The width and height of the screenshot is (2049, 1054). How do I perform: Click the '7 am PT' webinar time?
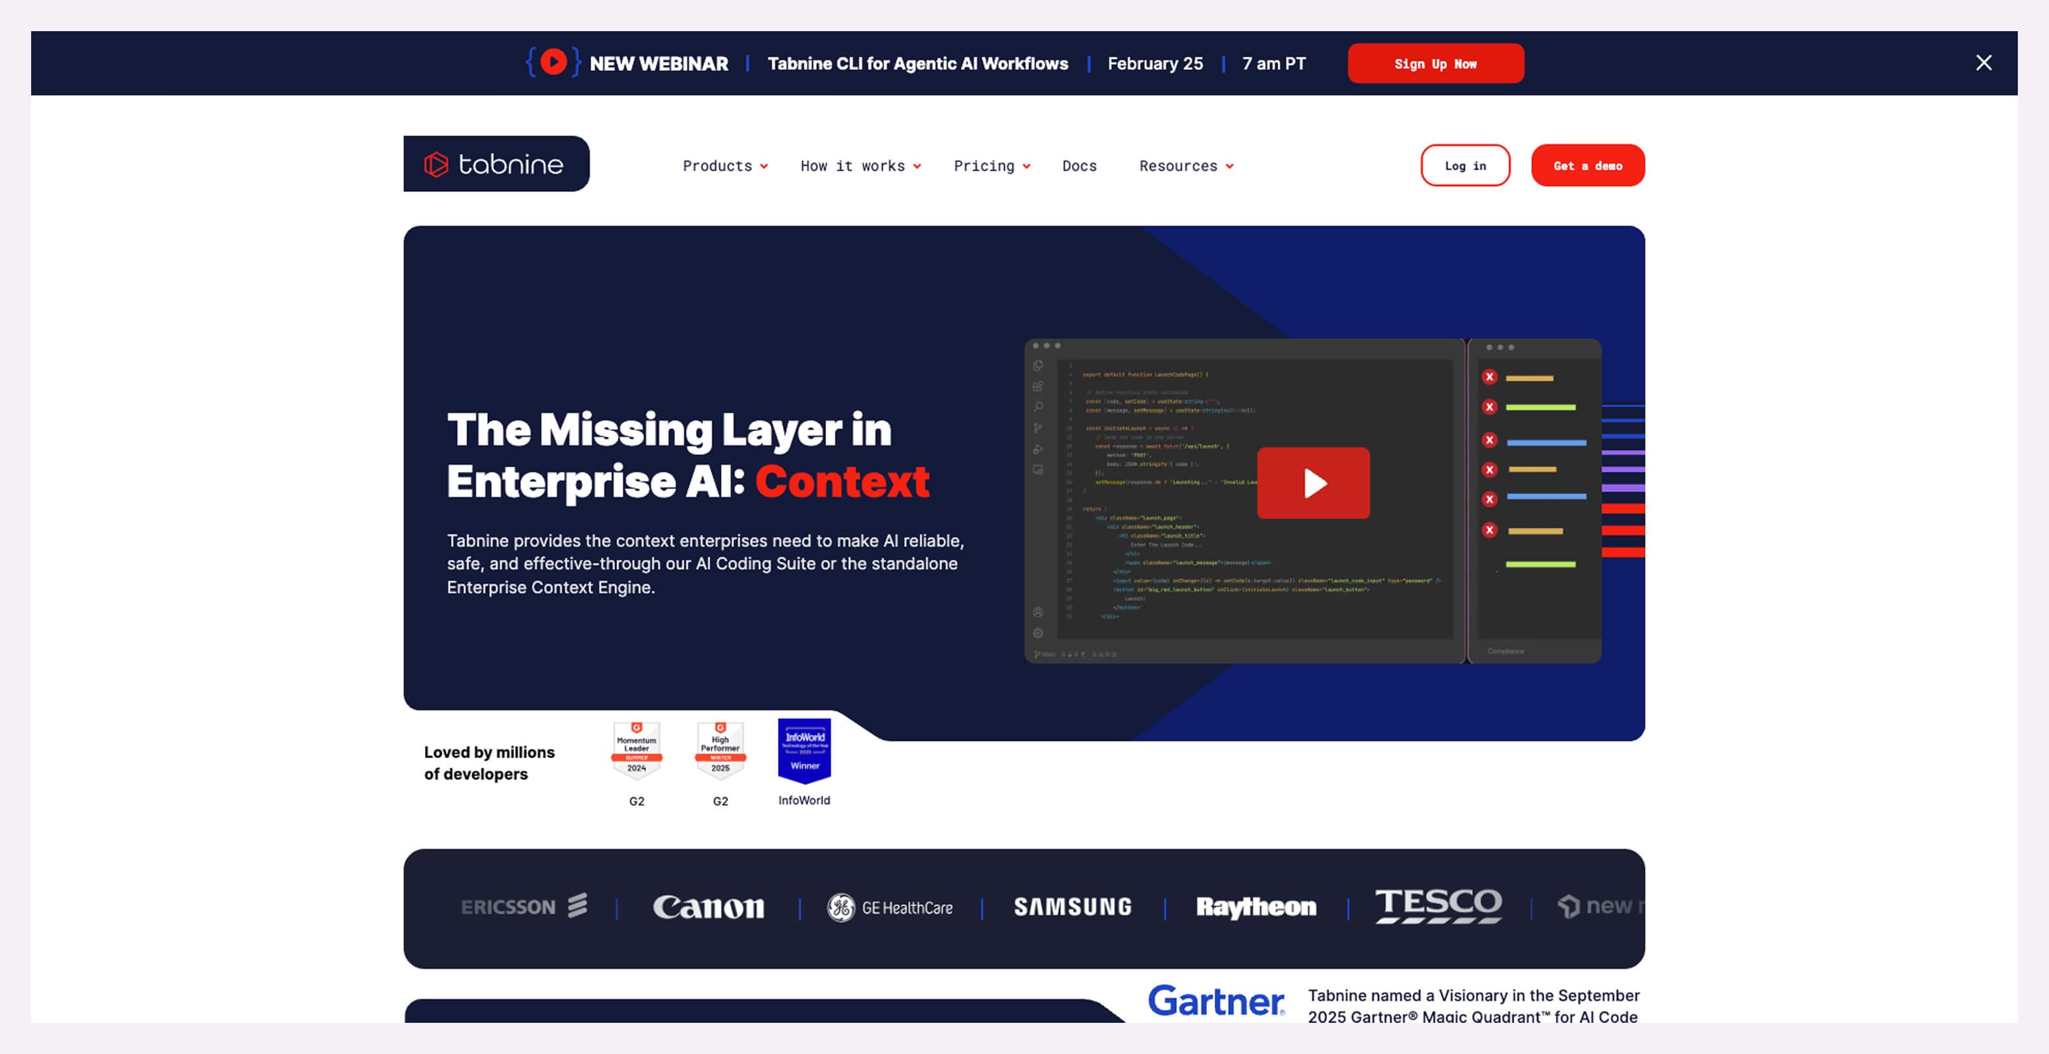point(1274,64)
